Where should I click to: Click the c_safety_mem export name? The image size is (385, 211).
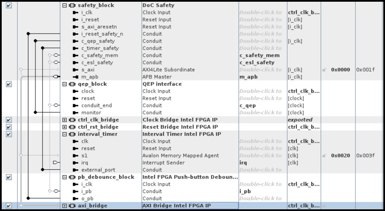(260, 55)
